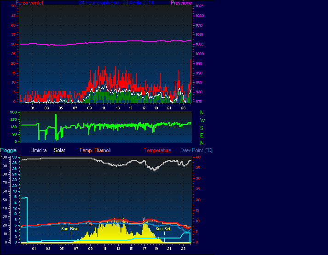Click the yellow 'Solar' legend label

[60, 150]
